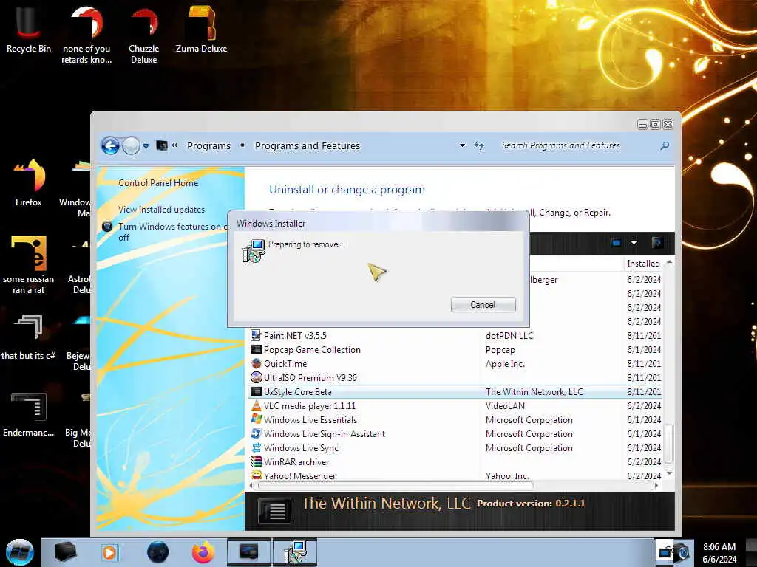
Task: Click the Apple Inc. publisher cell
Action: tap(505, 363)
